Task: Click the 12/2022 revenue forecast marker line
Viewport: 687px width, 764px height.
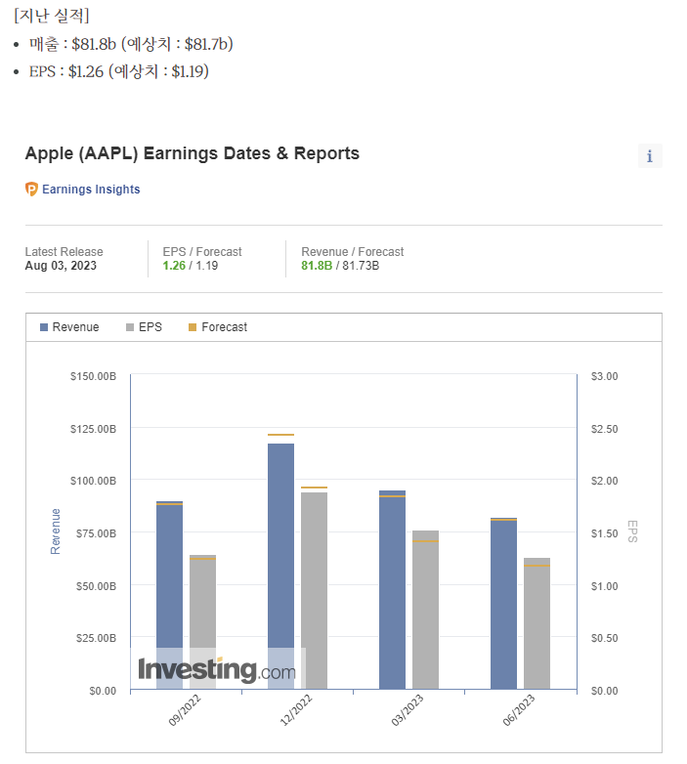Action: coord(280,435)
